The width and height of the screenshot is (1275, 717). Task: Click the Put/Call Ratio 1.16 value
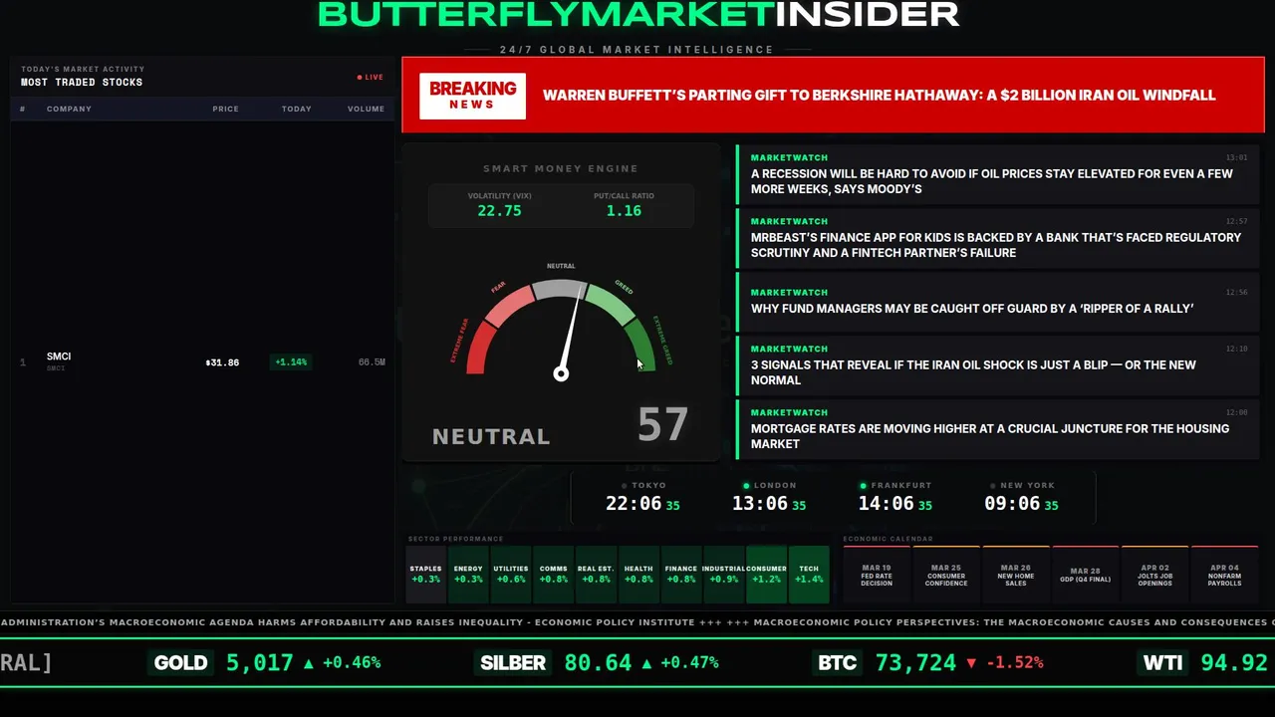(624, 211)
